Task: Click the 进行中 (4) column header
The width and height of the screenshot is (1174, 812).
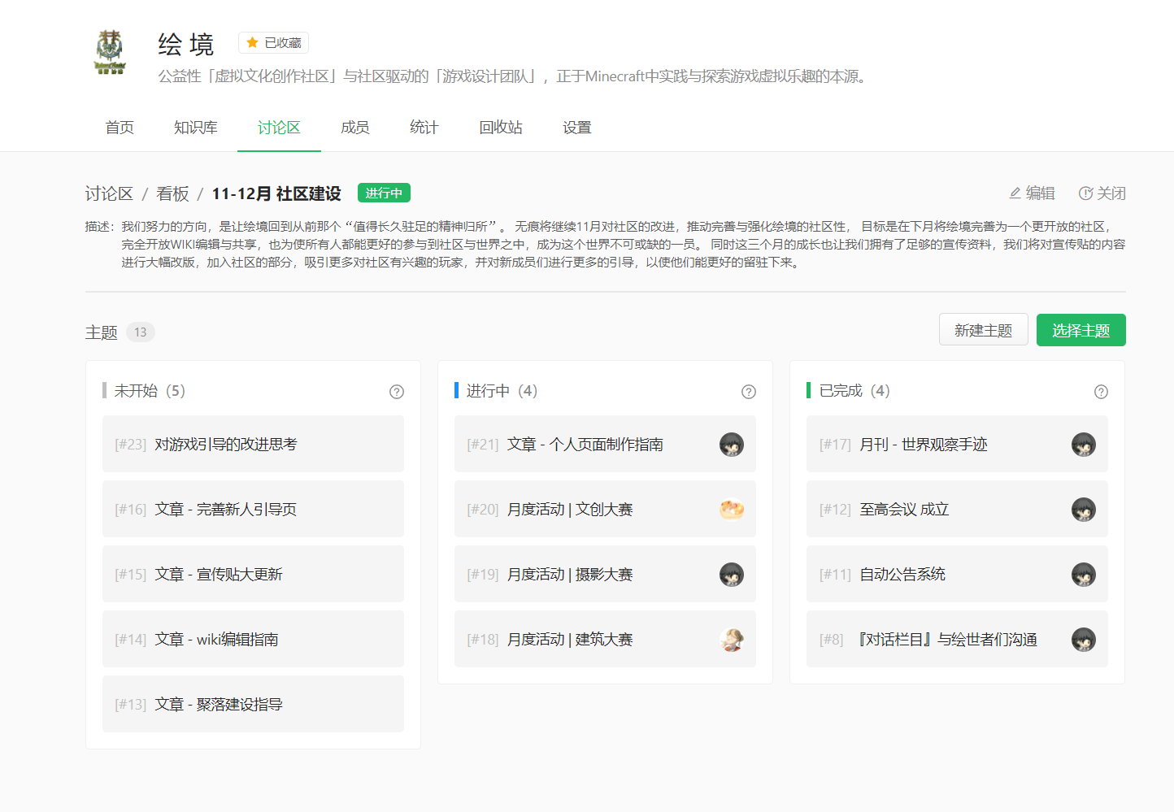Action: [x=502, y=391]
